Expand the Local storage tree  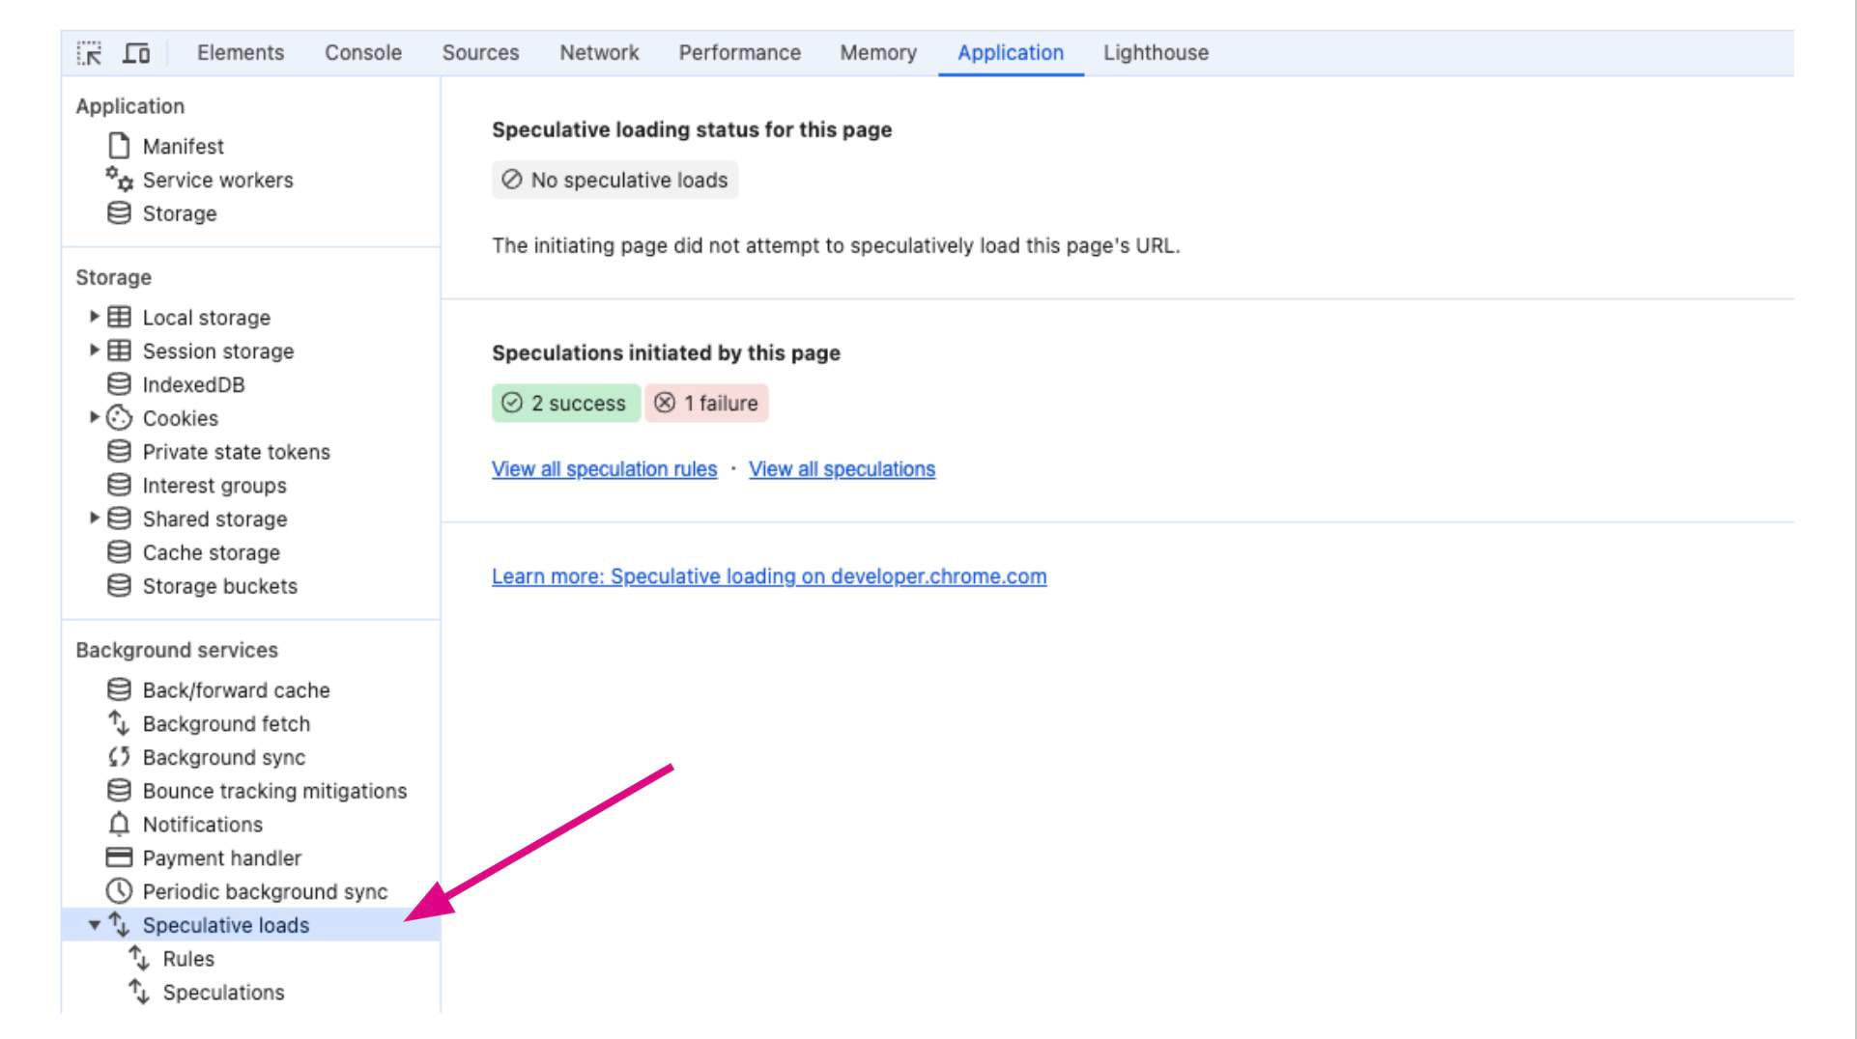click(x=93, y=317)
